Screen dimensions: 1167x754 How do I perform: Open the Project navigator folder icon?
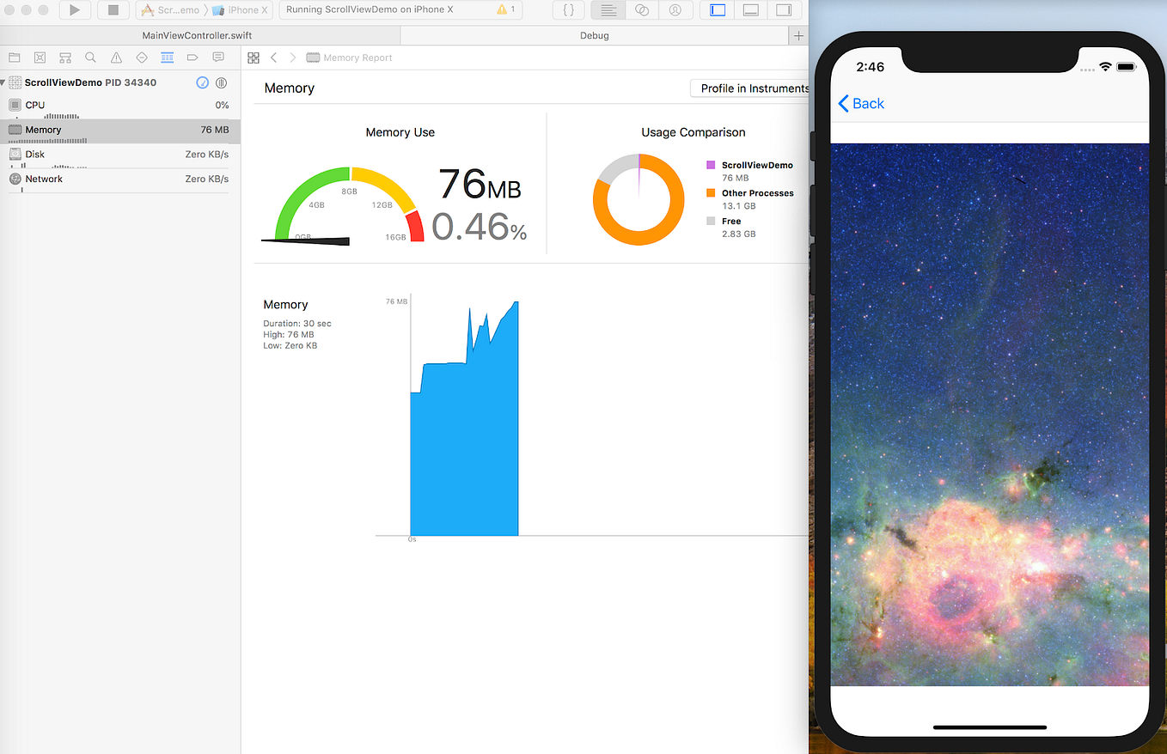[x=14, y=57]
